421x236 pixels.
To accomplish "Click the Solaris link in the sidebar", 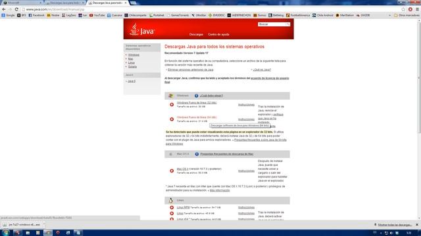I will click(x=132, y=67).
